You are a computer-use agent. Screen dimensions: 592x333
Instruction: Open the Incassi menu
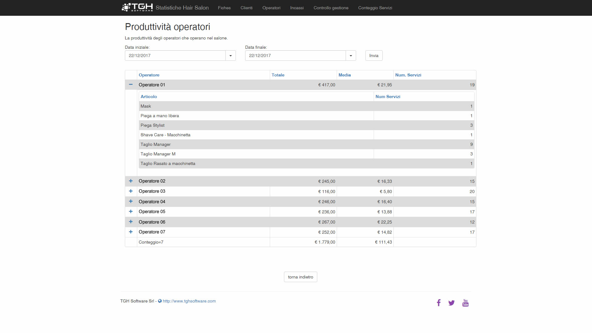pos(297,8)
